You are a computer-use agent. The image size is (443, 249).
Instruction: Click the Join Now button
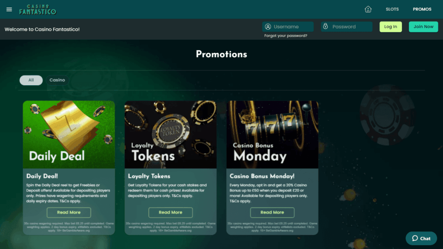pyautogui.click(x=423, y=27)
